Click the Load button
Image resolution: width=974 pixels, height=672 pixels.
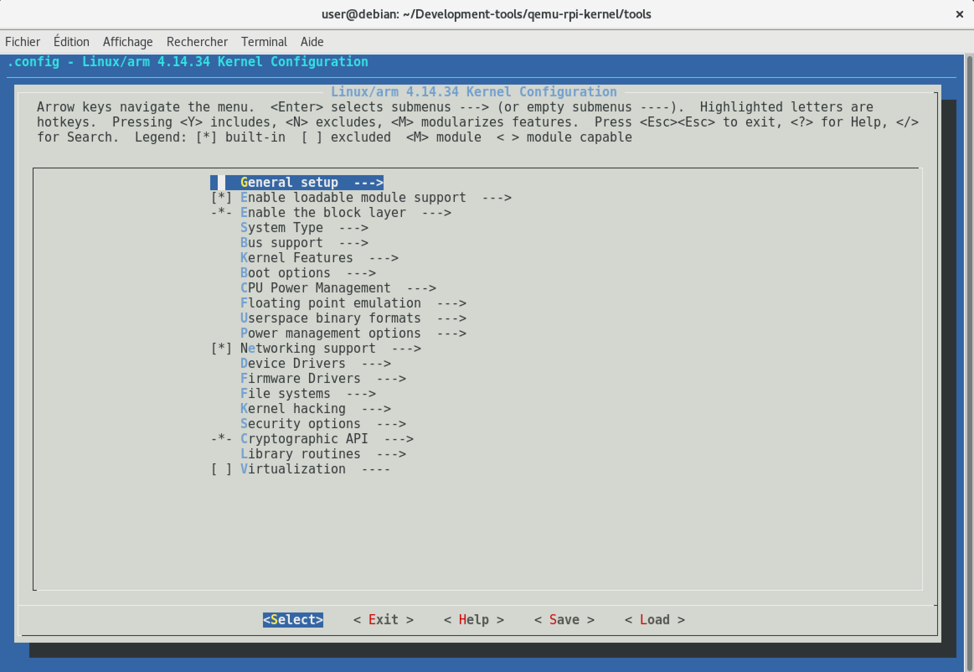pyautogui.click(x=654, y=620)
